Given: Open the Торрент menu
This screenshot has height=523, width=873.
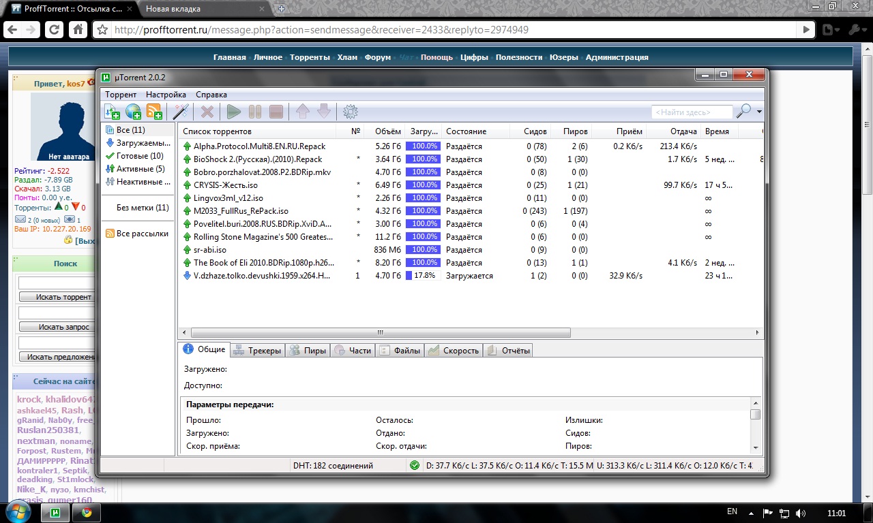Looking at the screenshot, I should (121, 95).
